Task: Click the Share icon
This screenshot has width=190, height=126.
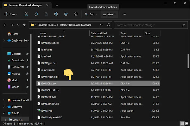Action: click(66, 14)
